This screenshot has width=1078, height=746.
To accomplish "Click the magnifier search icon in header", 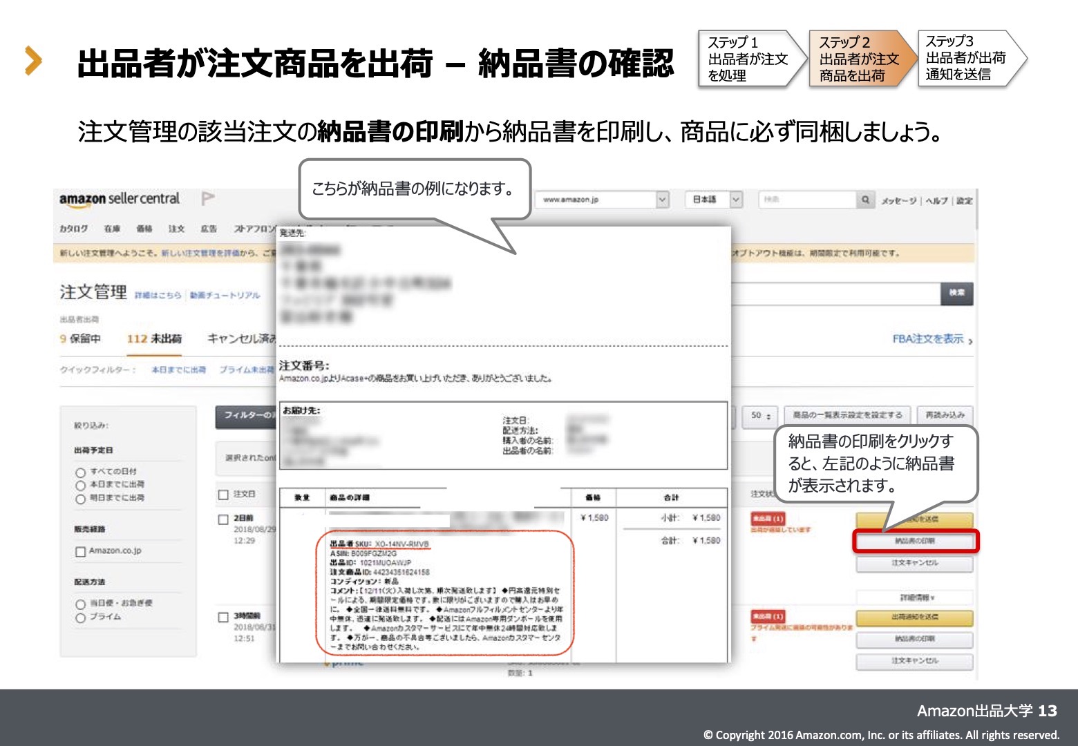I will point(864,200).
